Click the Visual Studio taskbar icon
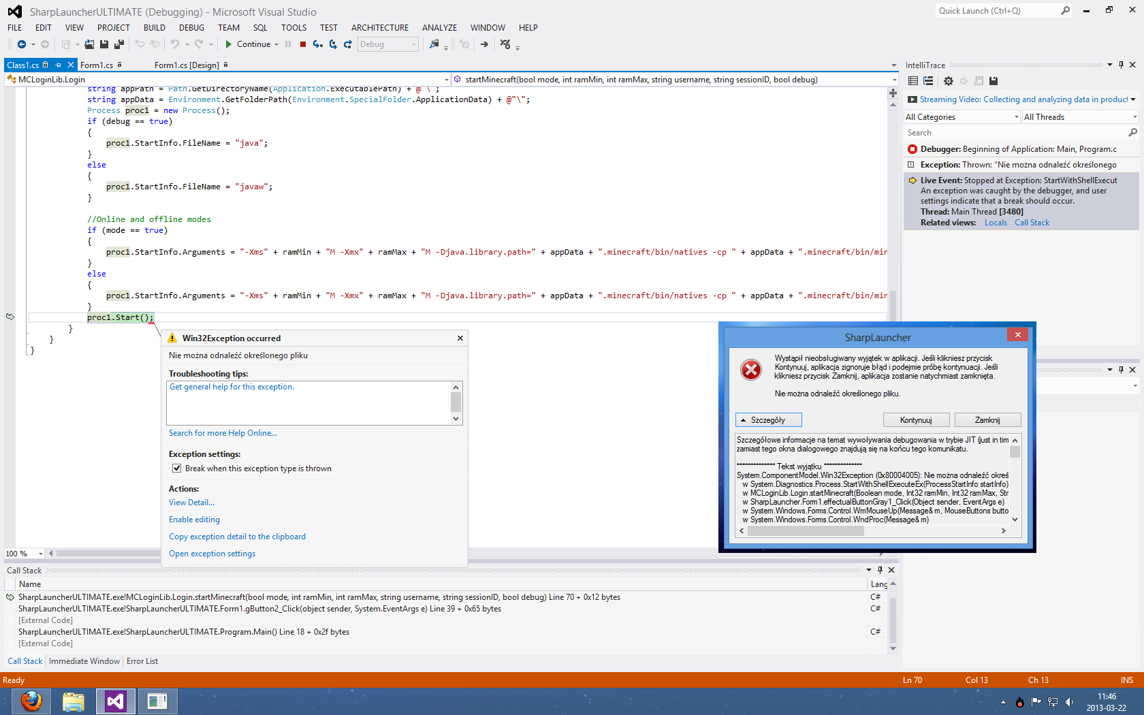 pos(116,701)
